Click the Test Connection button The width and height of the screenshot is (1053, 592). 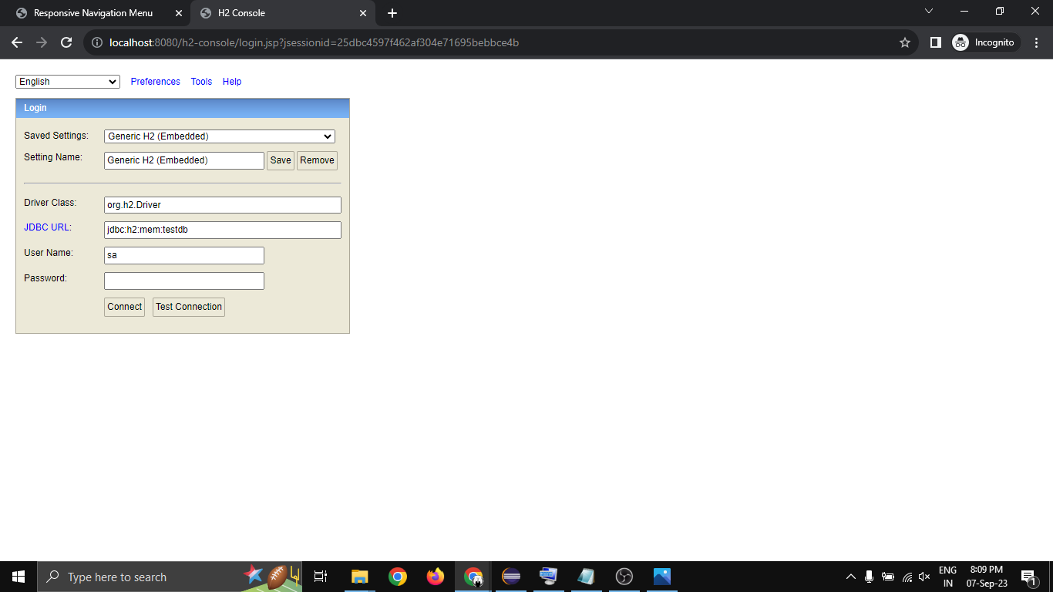click(189, 307)
